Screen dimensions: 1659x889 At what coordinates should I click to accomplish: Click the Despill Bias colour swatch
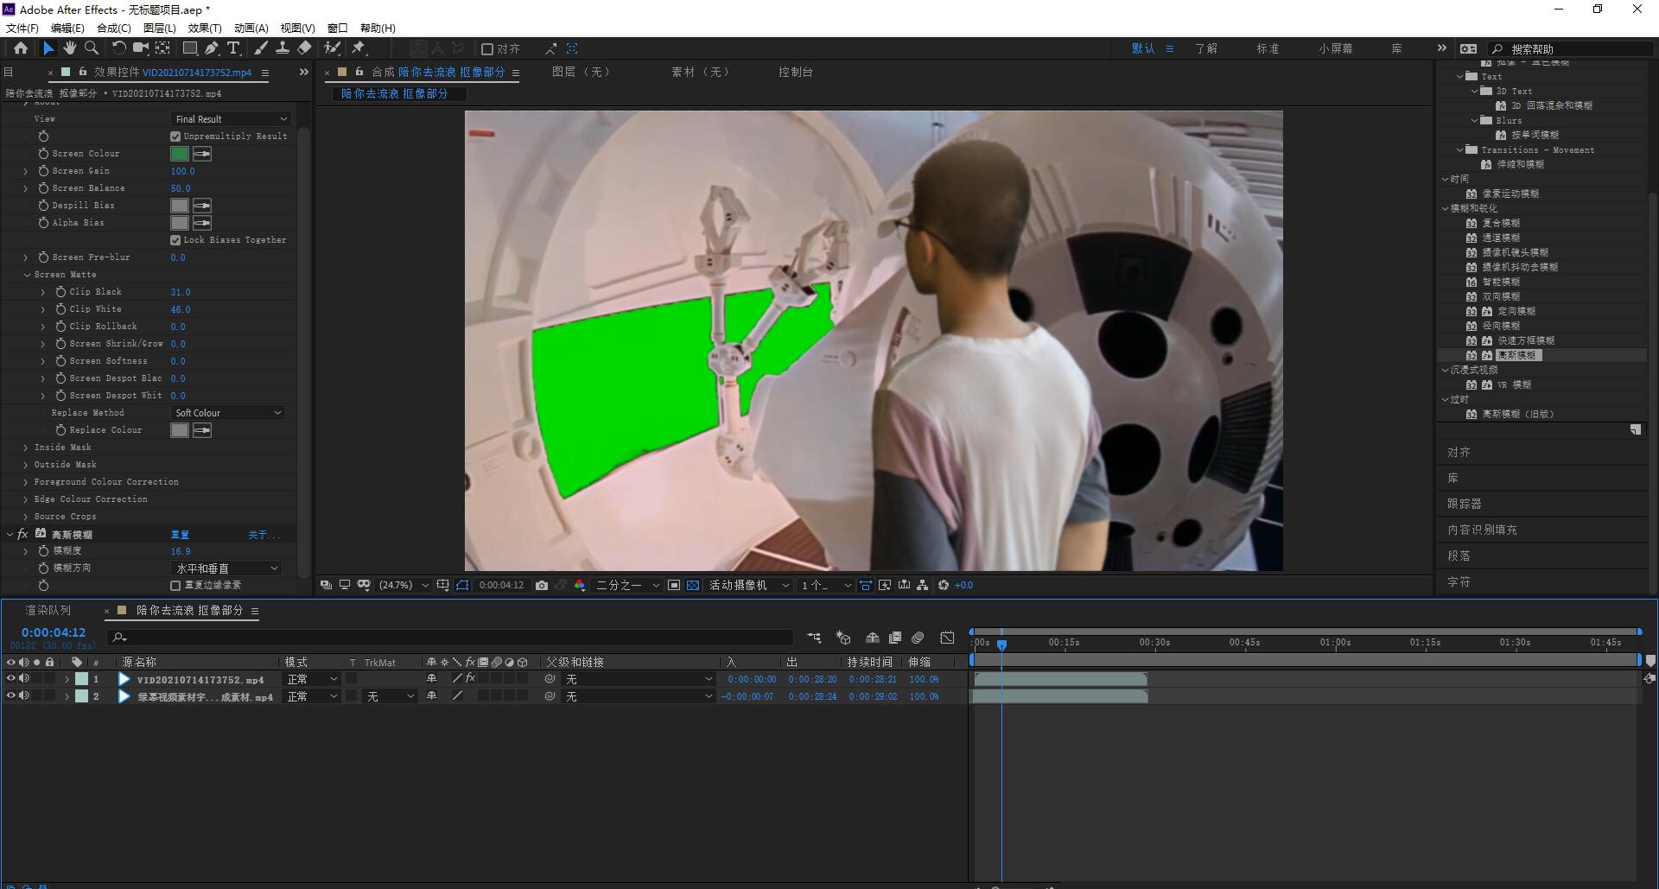pyautogui.click(x=180, y=206)
